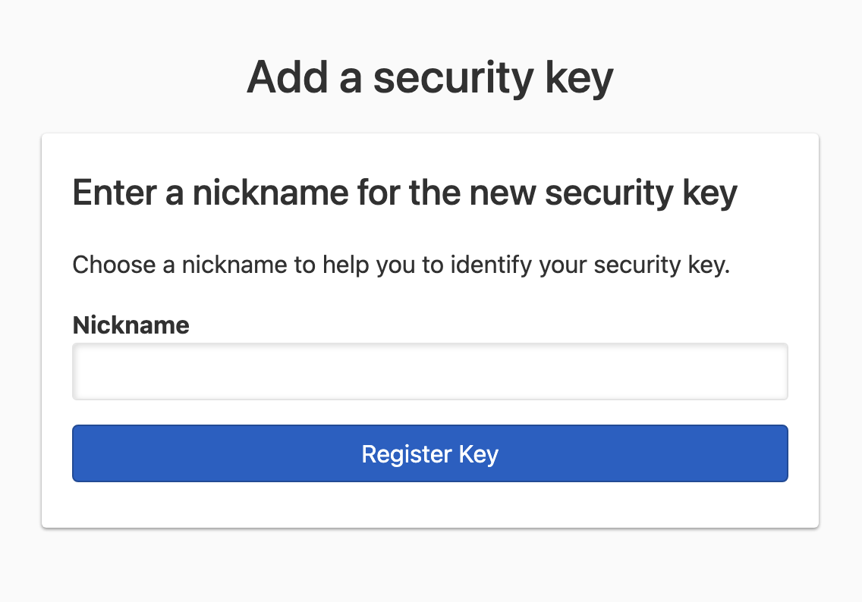Click the security key registration heading
Viewport: 862px width, 602px height.
pyautogui.click(x=404, y=193)
